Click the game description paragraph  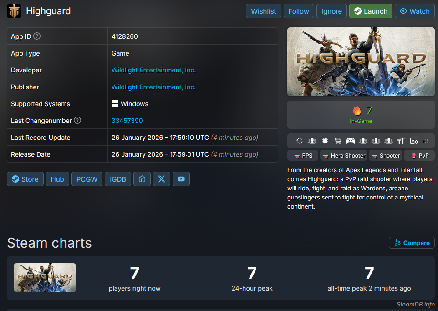(360, 188)
